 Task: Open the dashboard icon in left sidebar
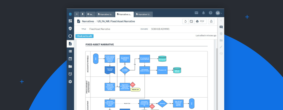pyautogui.click(x=70, y=21)
